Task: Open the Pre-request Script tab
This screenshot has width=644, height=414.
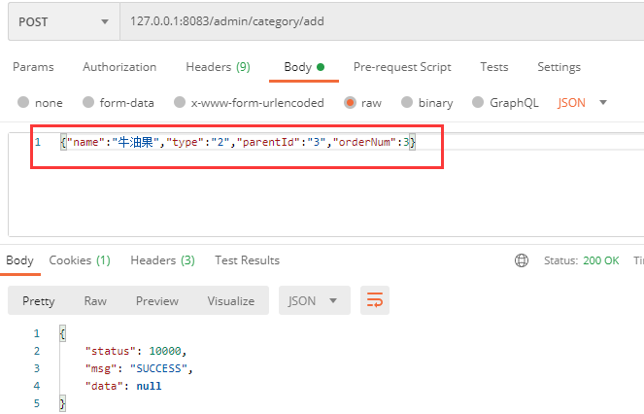Action: pyautogui.click(x=402, y=67)
